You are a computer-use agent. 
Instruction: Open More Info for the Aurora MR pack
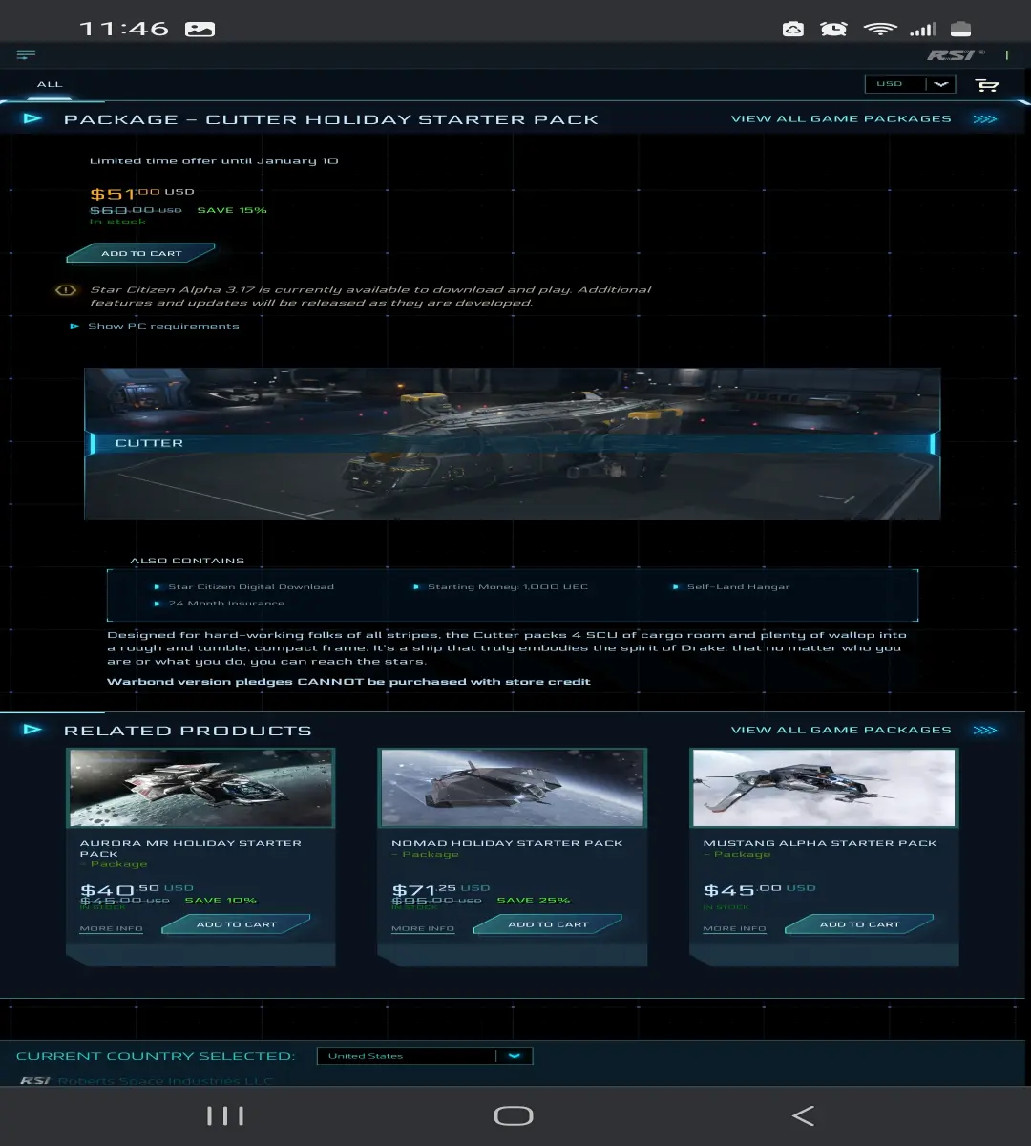coord(112,928)
